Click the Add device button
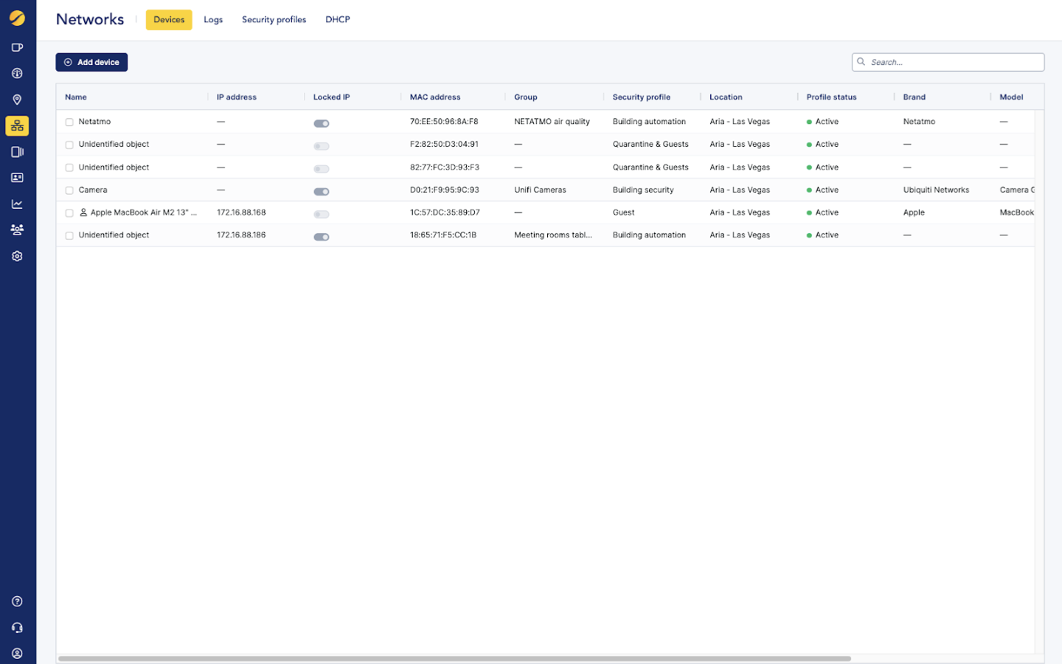 [91, 62]
